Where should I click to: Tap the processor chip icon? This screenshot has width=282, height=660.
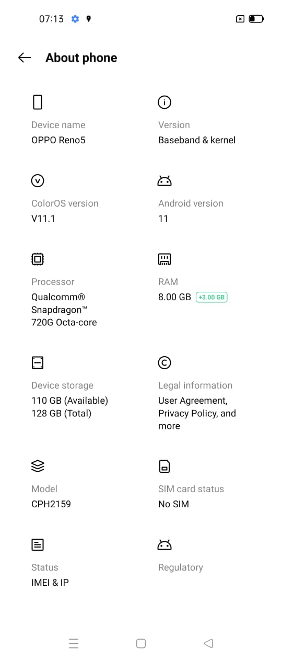coord(38,259)
